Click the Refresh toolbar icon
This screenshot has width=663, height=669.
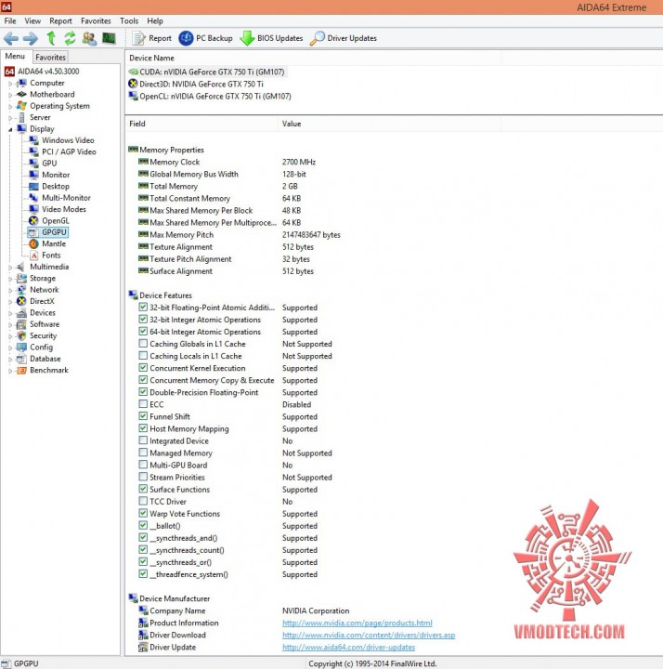70,38
